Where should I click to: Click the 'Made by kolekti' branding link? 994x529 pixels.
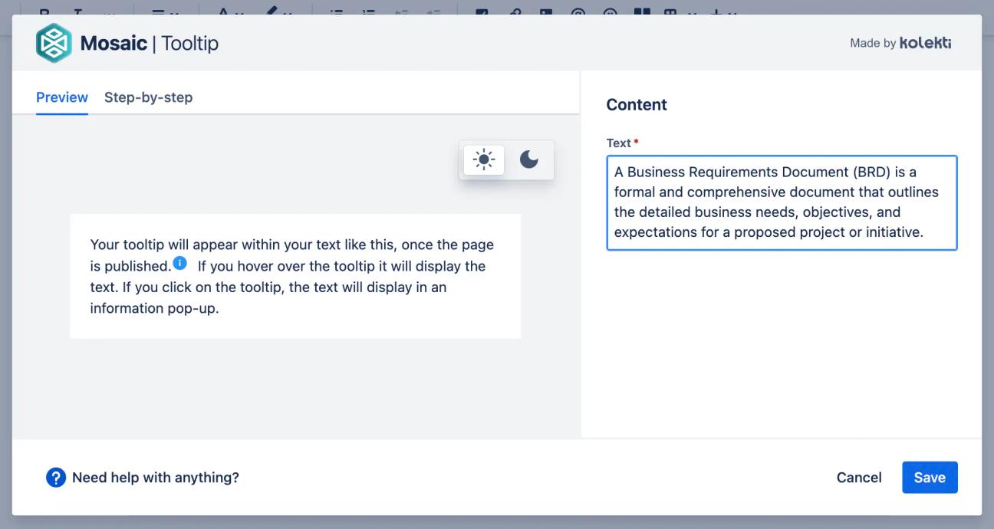(x=900, y=43)
